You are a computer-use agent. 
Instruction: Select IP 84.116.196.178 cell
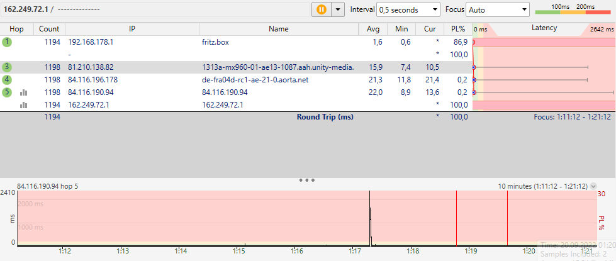click(x=92, y=80)
